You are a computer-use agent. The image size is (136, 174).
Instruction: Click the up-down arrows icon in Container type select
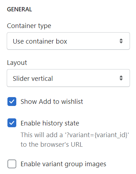coord(121,41)
